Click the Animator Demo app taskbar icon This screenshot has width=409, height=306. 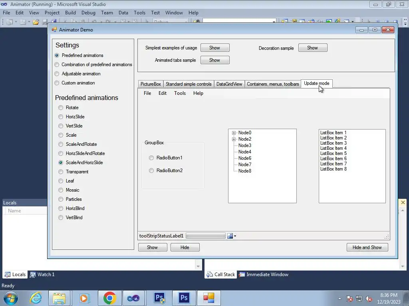(x=208, y=298)
